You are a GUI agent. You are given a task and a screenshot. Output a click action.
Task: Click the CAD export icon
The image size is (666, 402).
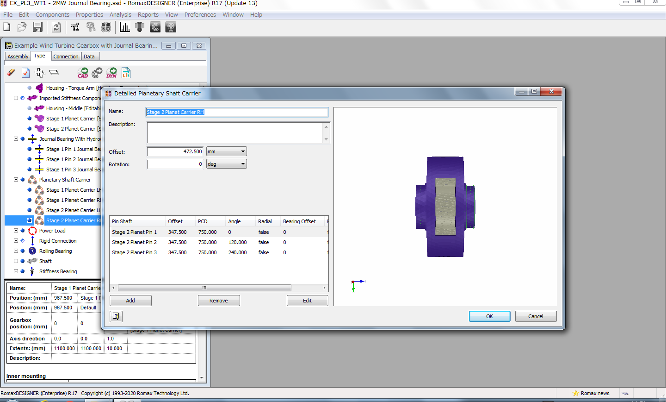(83, 73)
